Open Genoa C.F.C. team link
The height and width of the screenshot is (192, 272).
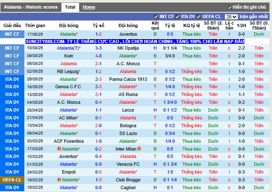pyautogui.click(x=69, y=87)
